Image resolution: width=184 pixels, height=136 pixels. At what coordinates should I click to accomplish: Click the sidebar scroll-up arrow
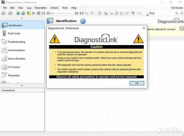point(22,18)
